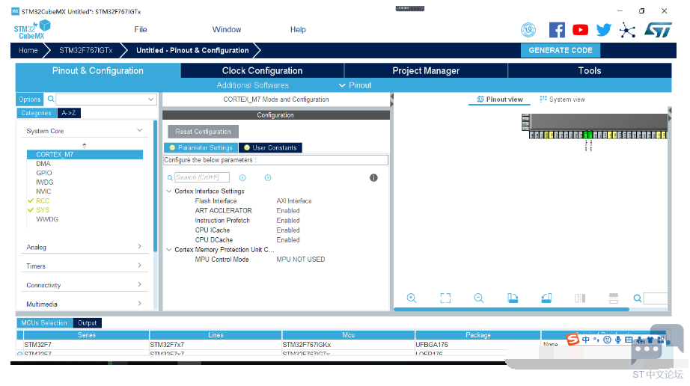The image size is (690, 386).
Task: Zoom out of the pinout view
Action: coord(479,298)
